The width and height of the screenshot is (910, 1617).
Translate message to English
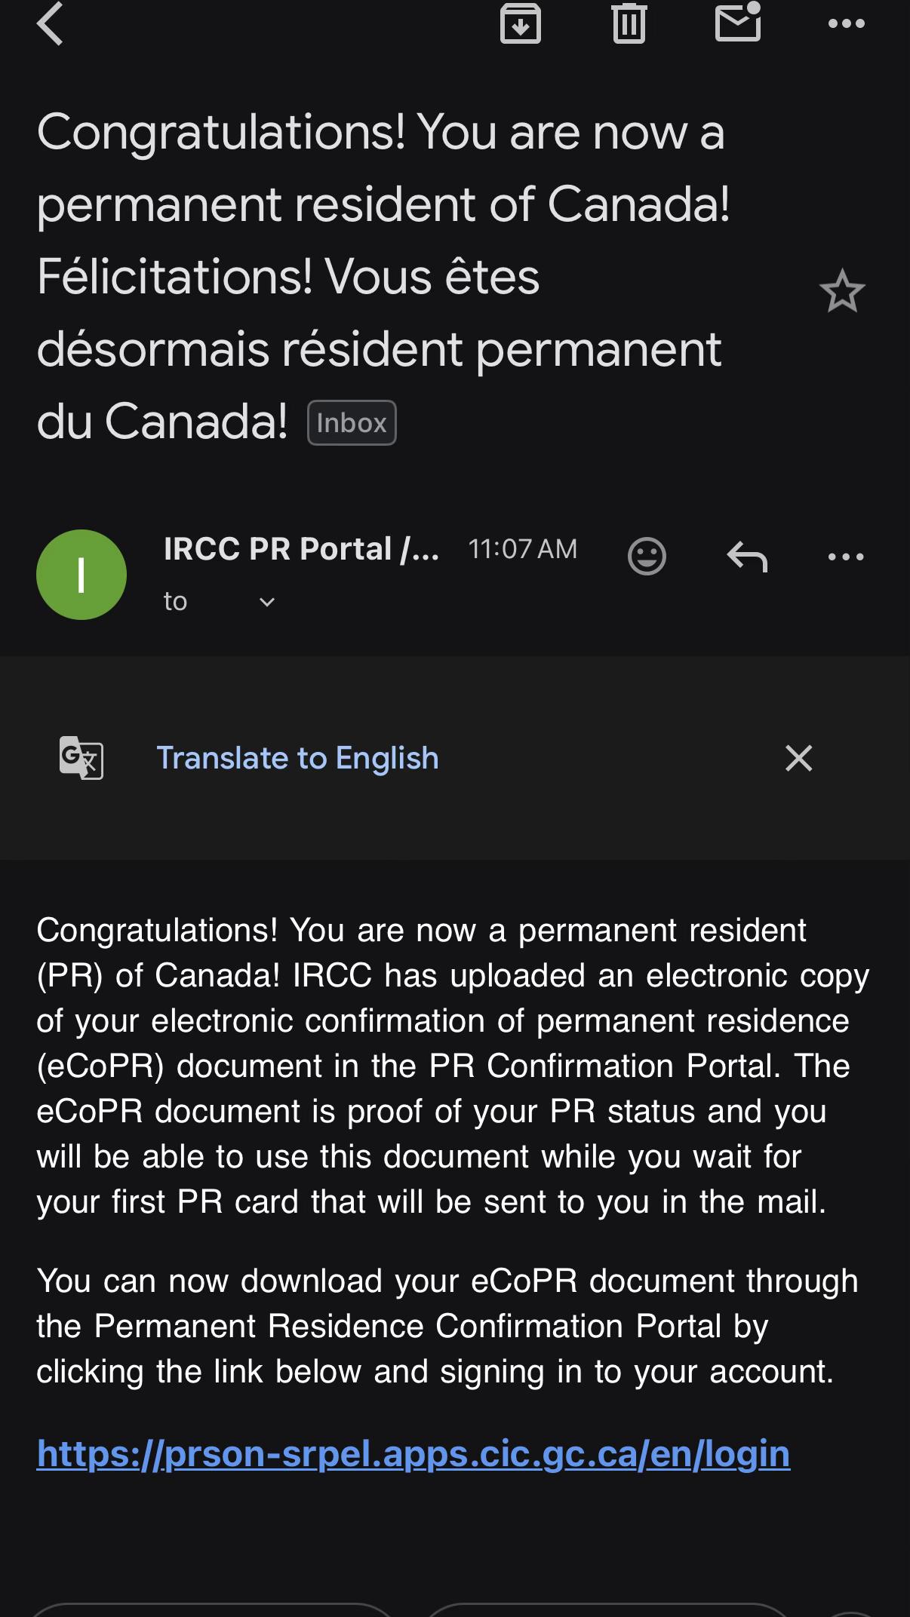point(297,758)
